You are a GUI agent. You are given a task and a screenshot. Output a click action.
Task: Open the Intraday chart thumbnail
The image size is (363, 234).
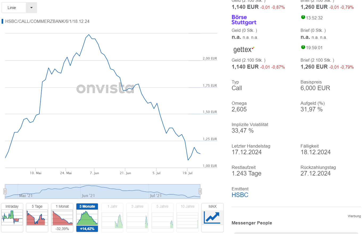tap(12, 218)
